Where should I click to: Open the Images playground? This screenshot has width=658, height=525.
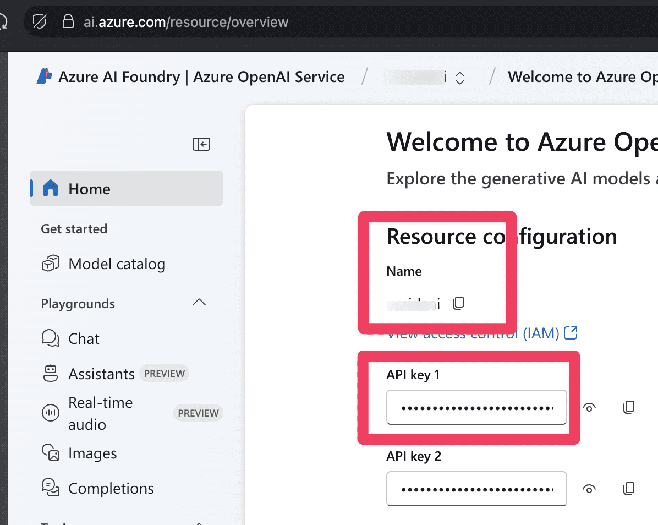[93, 453]
